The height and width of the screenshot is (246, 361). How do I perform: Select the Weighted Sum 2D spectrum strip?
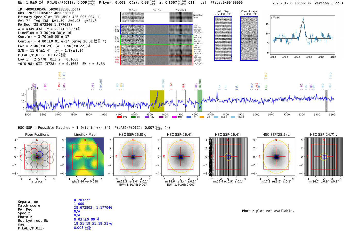(x=157, y=17)
